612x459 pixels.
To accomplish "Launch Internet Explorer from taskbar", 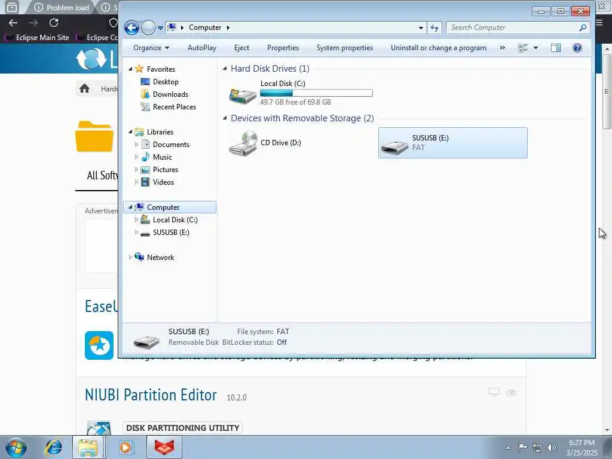I will [x=53, y=447].
